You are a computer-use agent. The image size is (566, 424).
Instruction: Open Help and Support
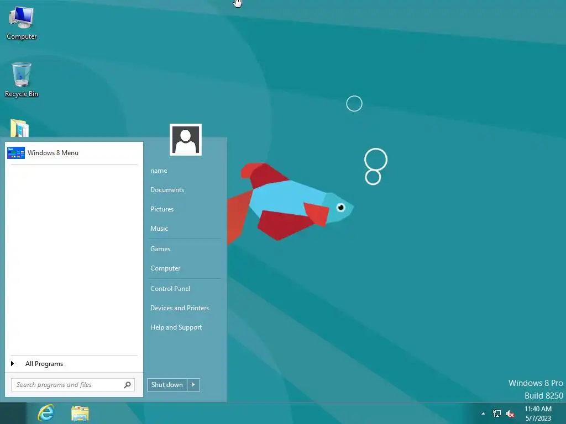click(176, 328)
